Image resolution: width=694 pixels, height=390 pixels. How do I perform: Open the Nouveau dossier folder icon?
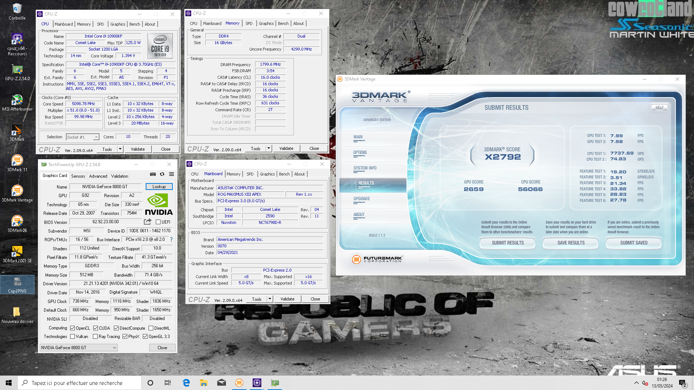coord(17,315)
